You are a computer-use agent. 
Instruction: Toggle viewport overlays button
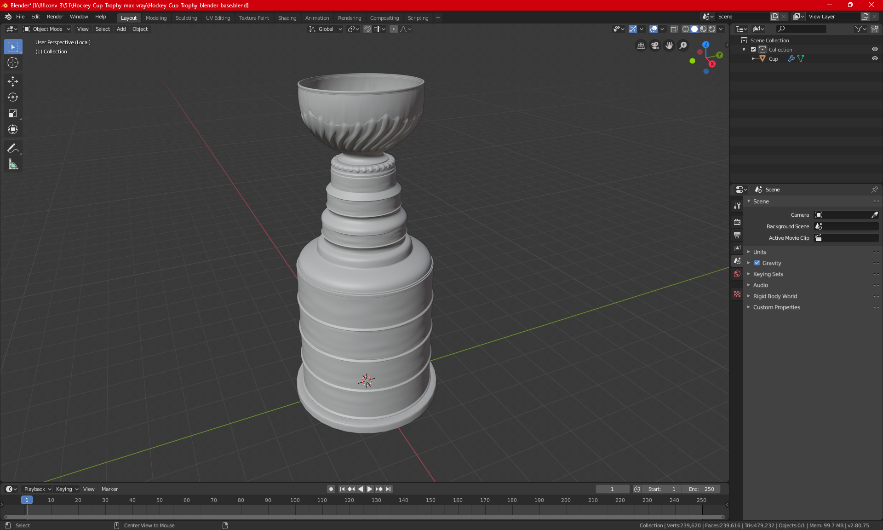(x=654, y=29)
